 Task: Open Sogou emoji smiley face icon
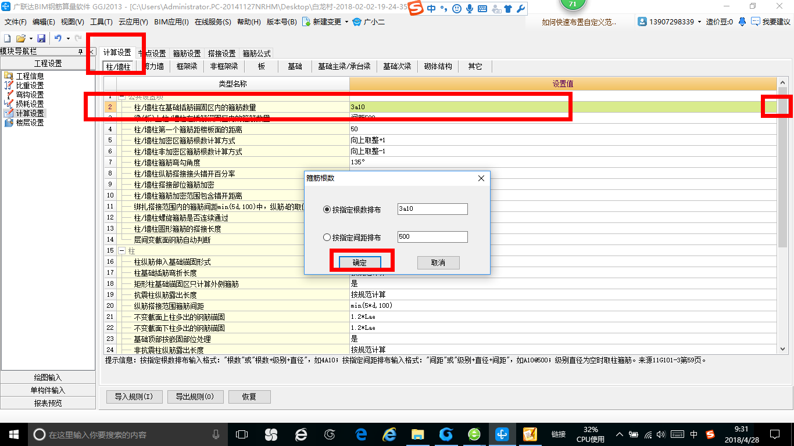point(457,9)
